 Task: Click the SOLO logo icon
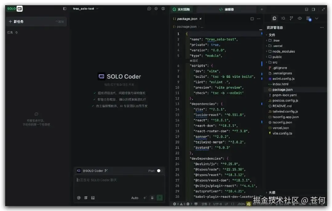click(x=20, y=9)
